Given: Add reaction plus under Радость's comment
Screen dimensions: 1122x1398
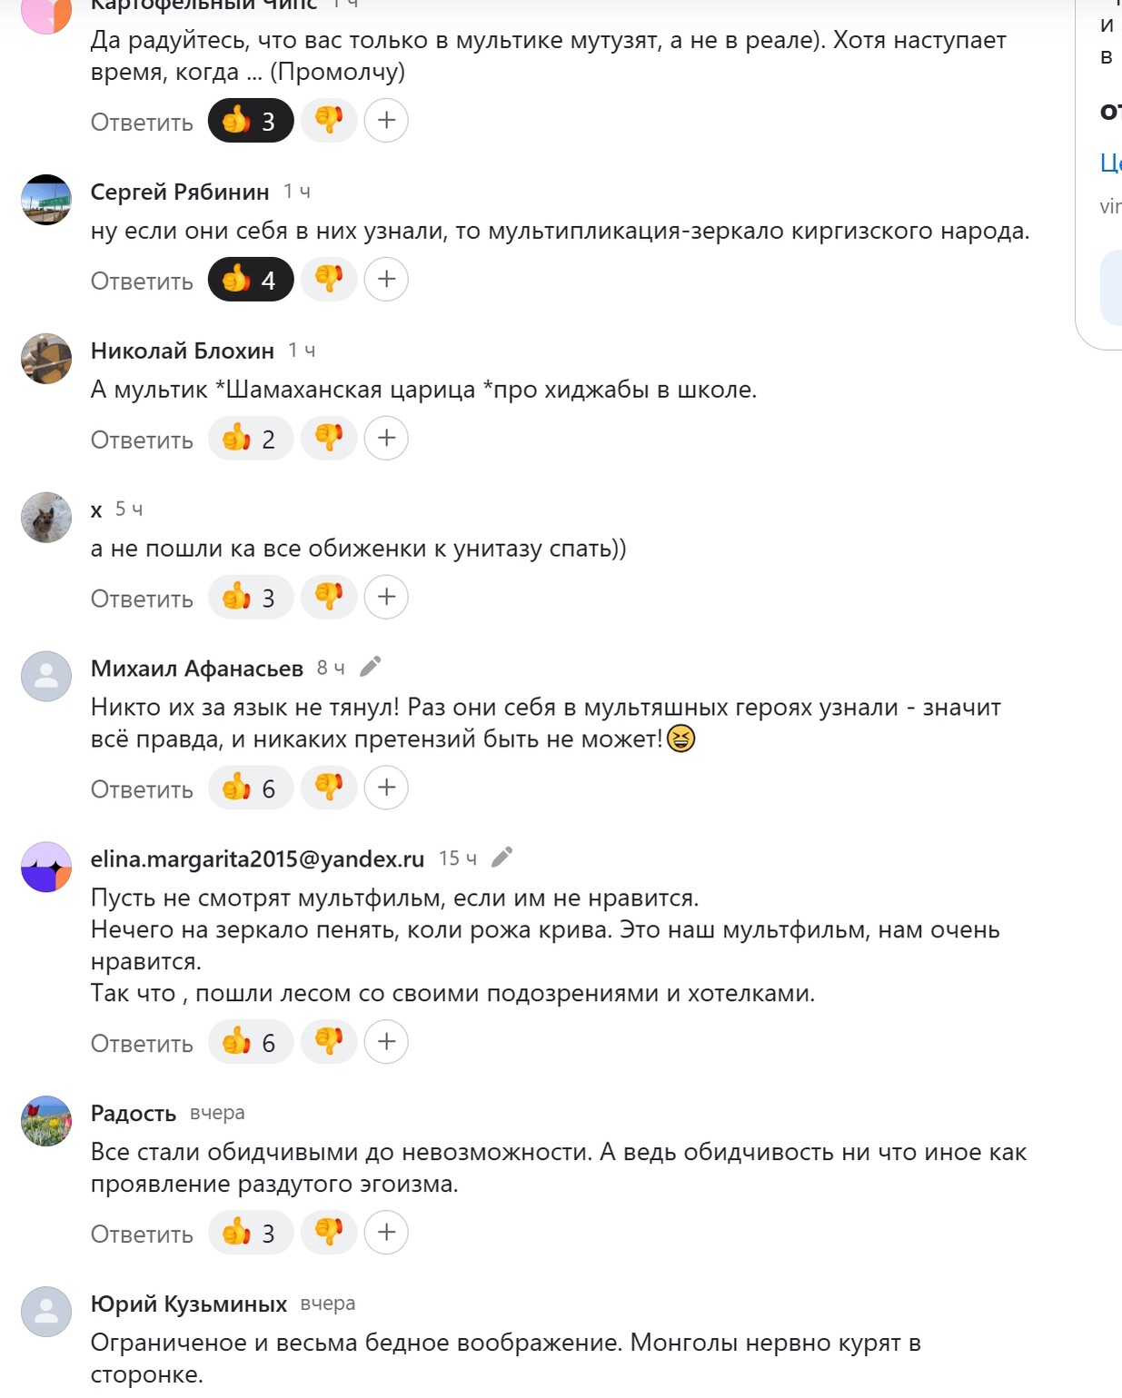Looking at the screenshot, I should [386, 1233].
